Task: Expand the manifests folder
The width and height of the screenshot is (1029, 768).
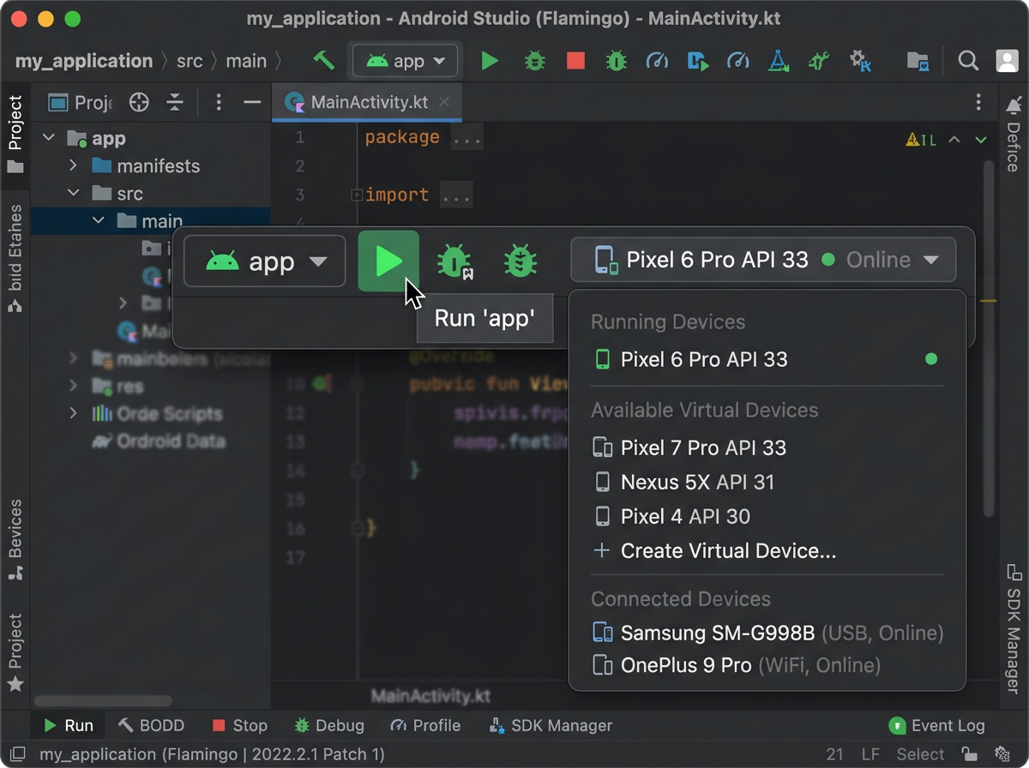Action: click(x=74, y=166)
